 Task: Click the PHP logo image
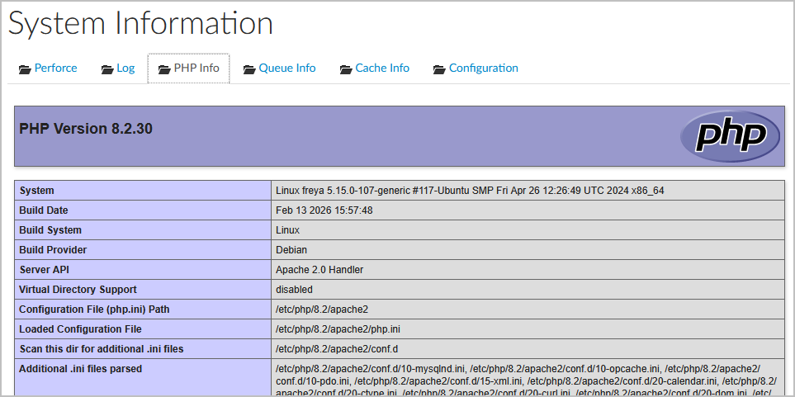(730, 136)
